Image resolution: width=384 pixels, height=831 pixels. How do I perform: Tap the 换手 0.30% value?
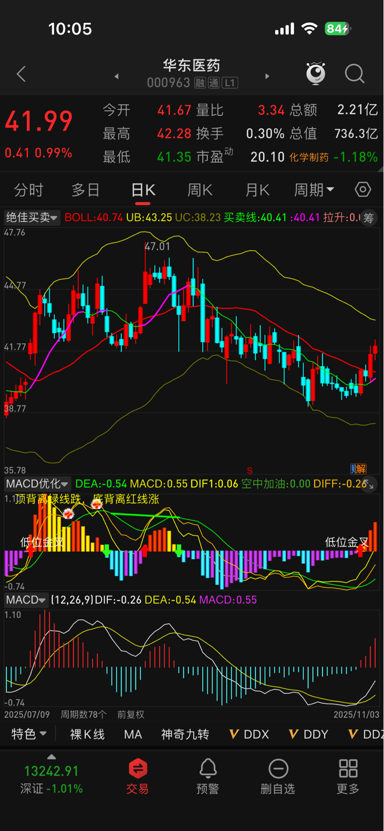pyautogui.click(x=265, y=133)
